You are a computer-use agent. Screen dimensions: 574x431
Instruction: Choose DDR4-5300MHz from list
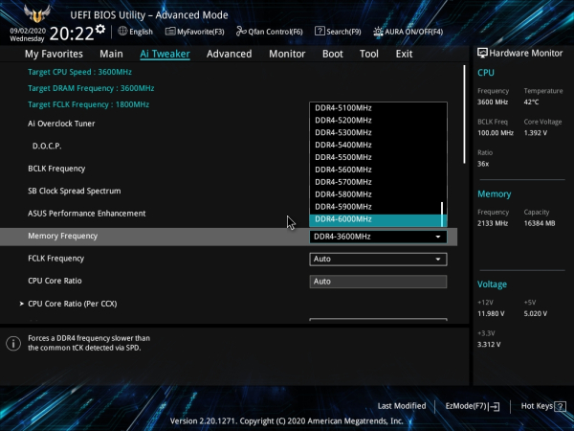(375, 133)
